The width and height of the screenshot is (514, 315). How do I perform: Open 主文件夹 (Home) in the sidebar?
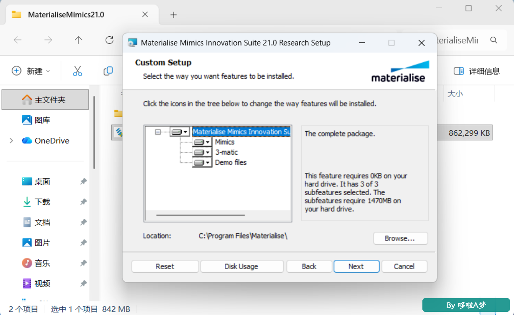(45, 100)
